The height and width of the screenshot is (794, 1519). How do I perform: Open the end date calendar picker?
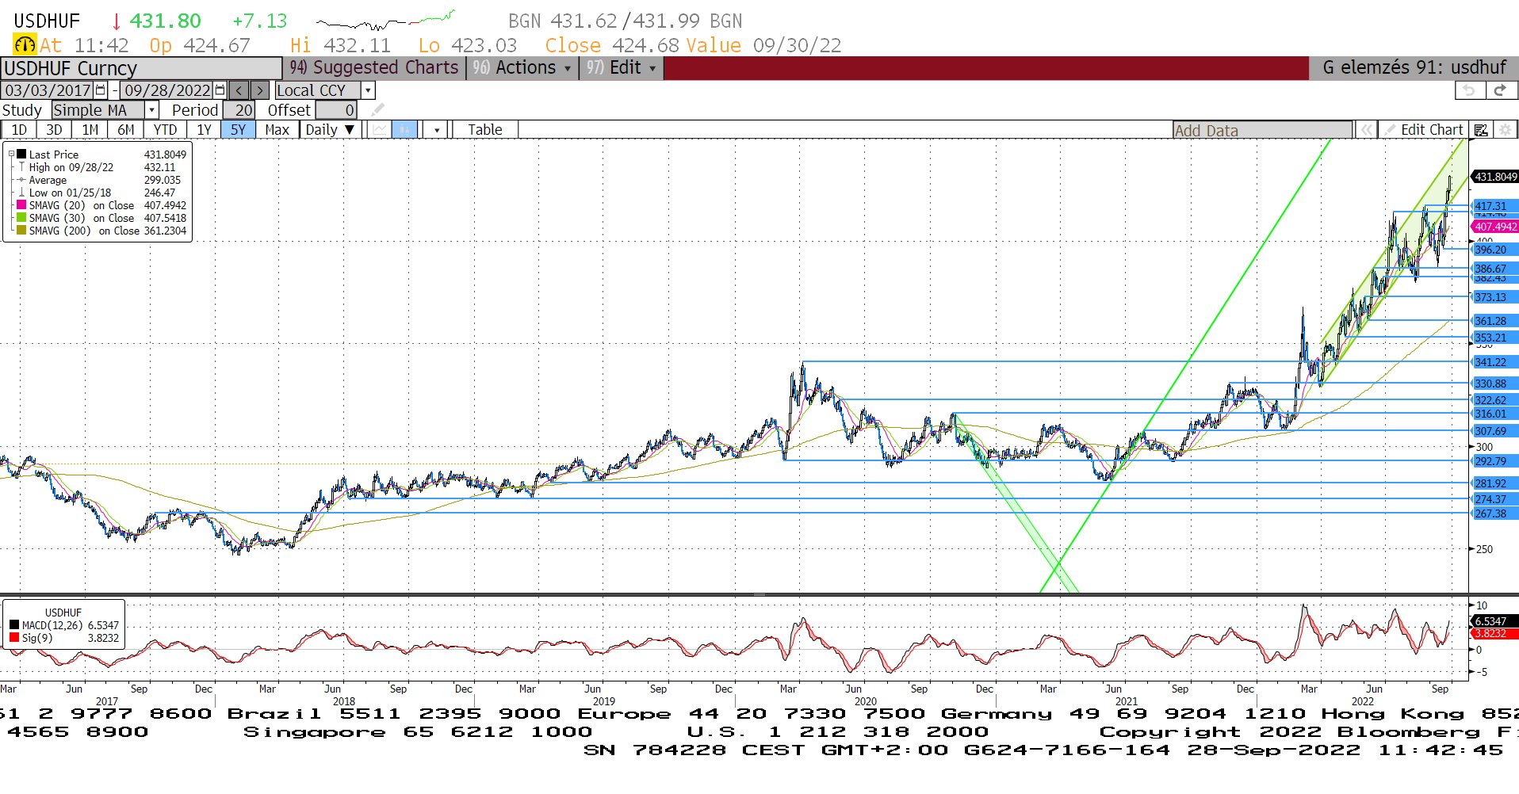pyautogui.click(x=220, y=90)
